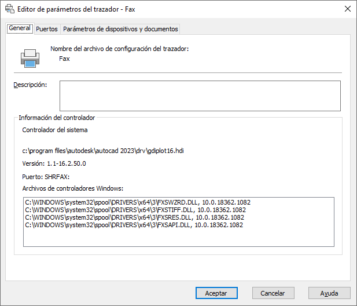Click empty area in Windows driver files list
The width and height of the screenshot is (357, 306).
point(178,239)
